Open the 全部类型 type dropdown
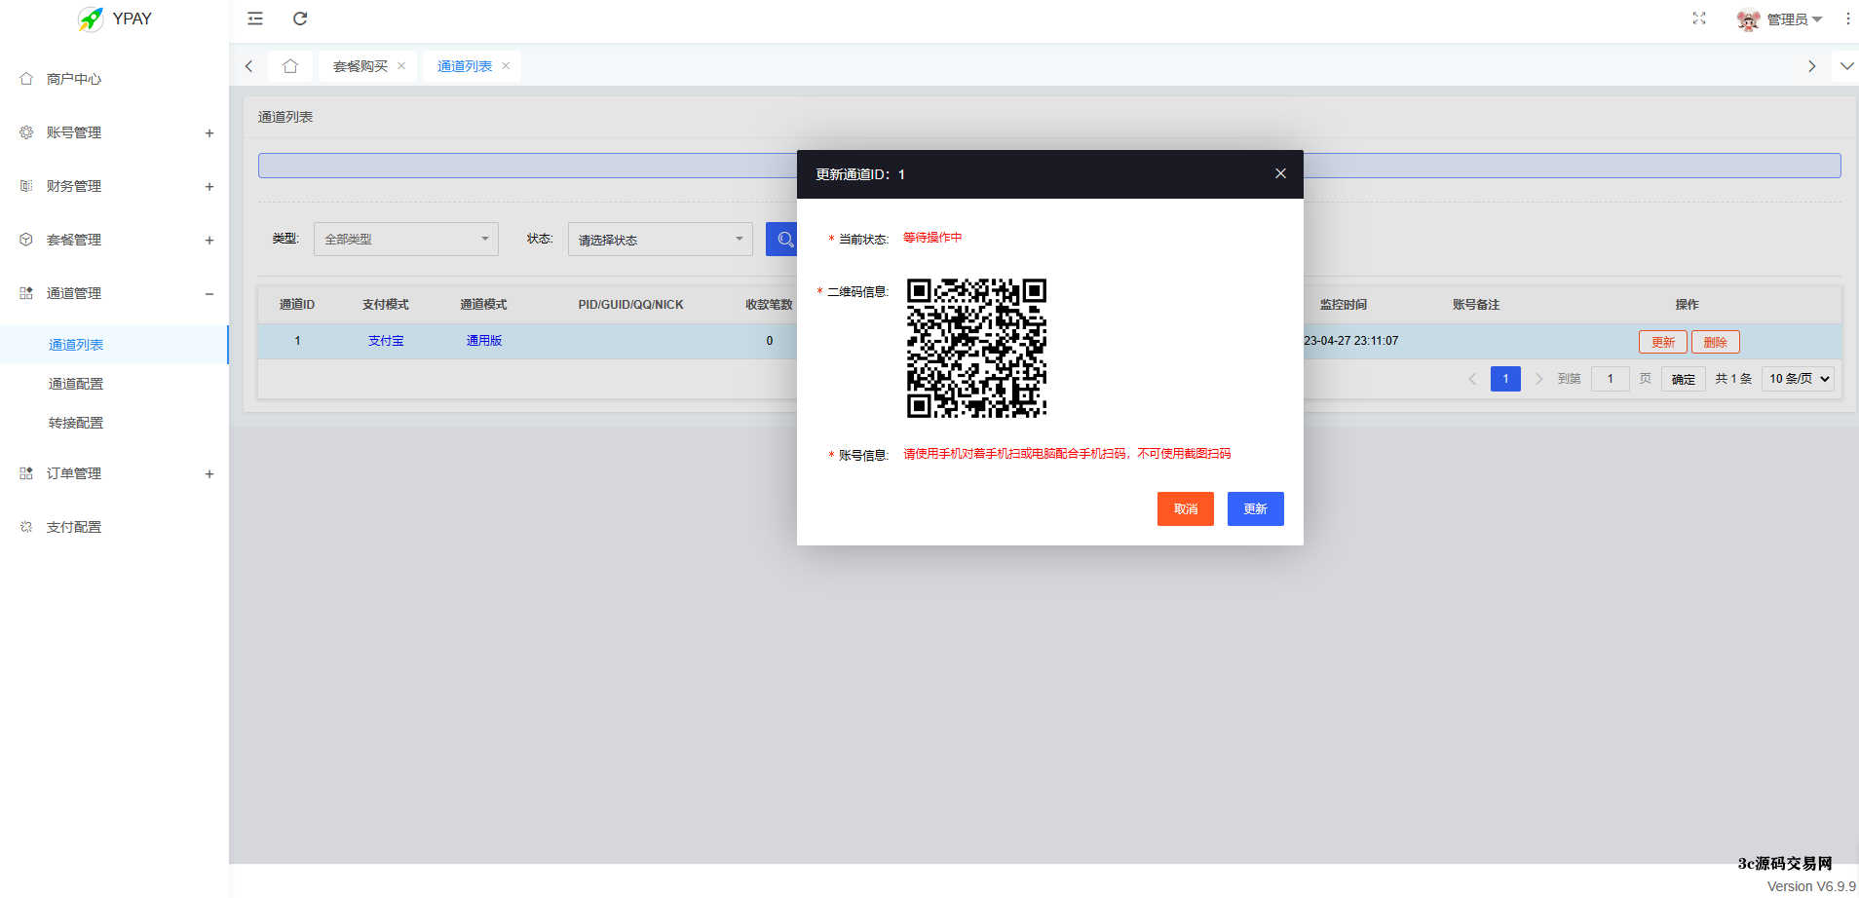This screenshot has width=1859, height=898. point(406,240)
